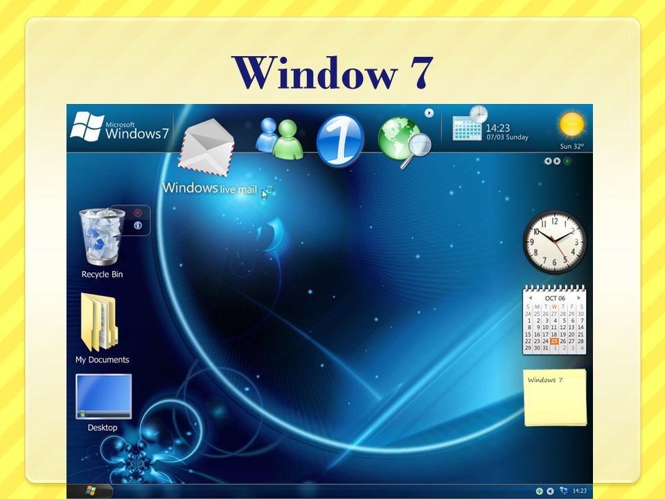
Task: Select the highlighted date 25 in calendar
Action: [554, 341]
